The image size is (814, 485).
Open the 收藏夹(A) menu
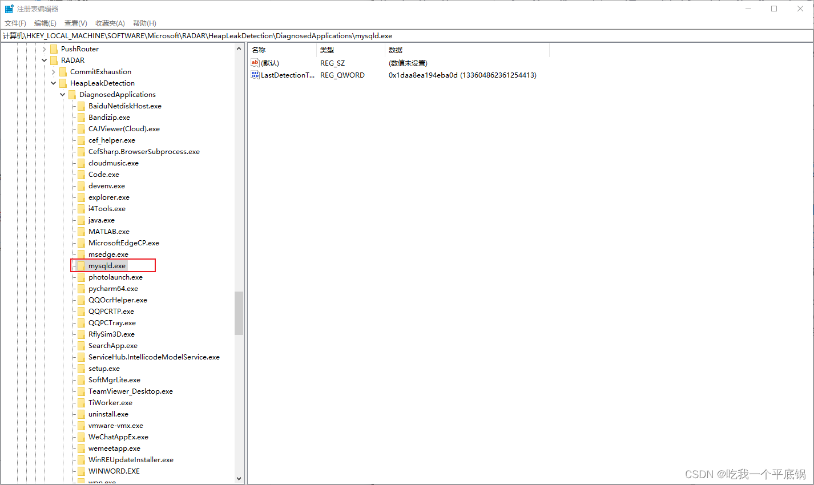coord(110,23)
